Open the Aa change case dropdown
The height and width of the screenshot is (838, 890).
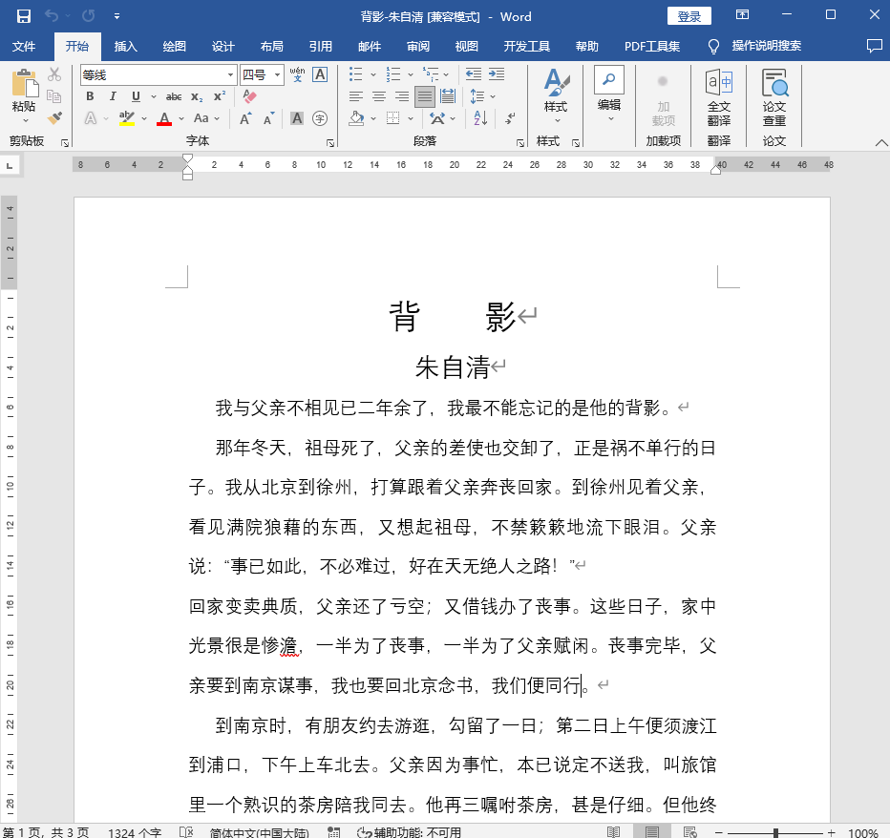[x=206, y=118]
